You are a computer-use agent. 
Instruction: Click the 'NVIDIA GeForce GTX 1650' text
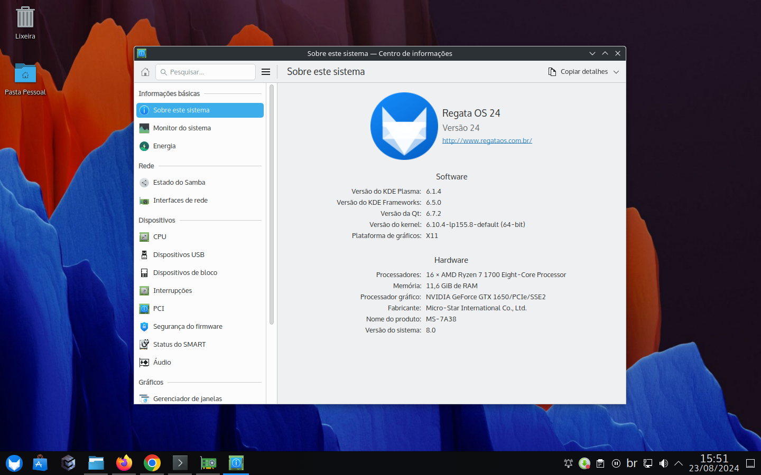(x=486, y=297)
